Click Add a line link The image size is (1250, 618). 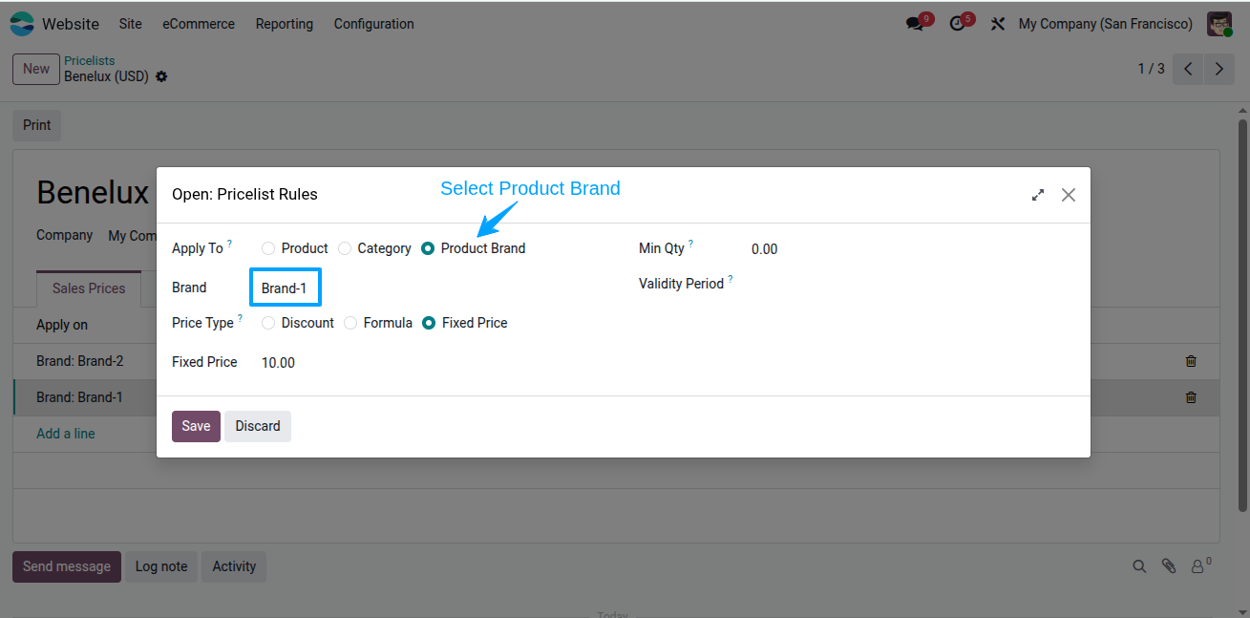(x=66, y=434)
